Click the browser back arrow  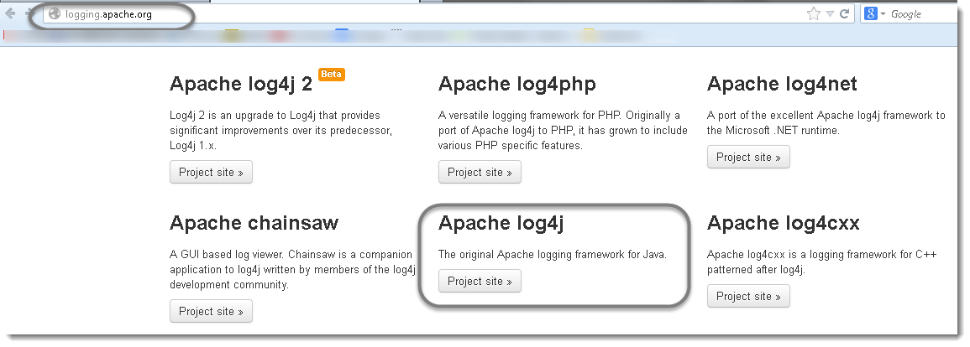tap(11, 13)
